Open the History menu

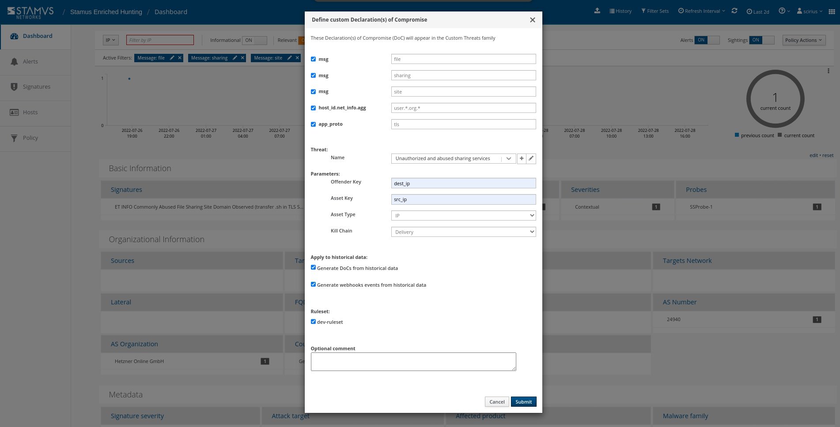(x=621, y=11)
